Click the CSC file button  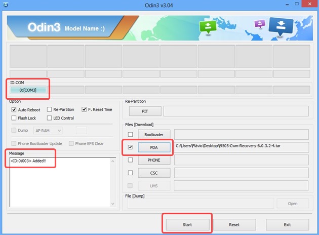(154, 173)
